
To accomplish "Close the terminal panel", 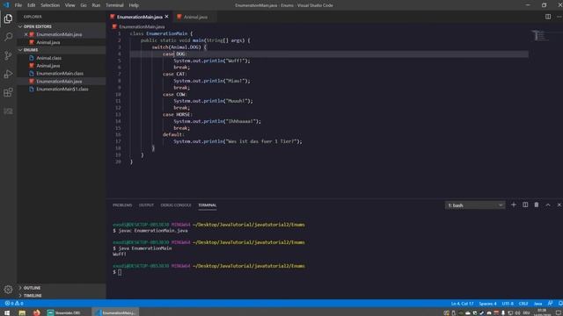I will 559,205.
